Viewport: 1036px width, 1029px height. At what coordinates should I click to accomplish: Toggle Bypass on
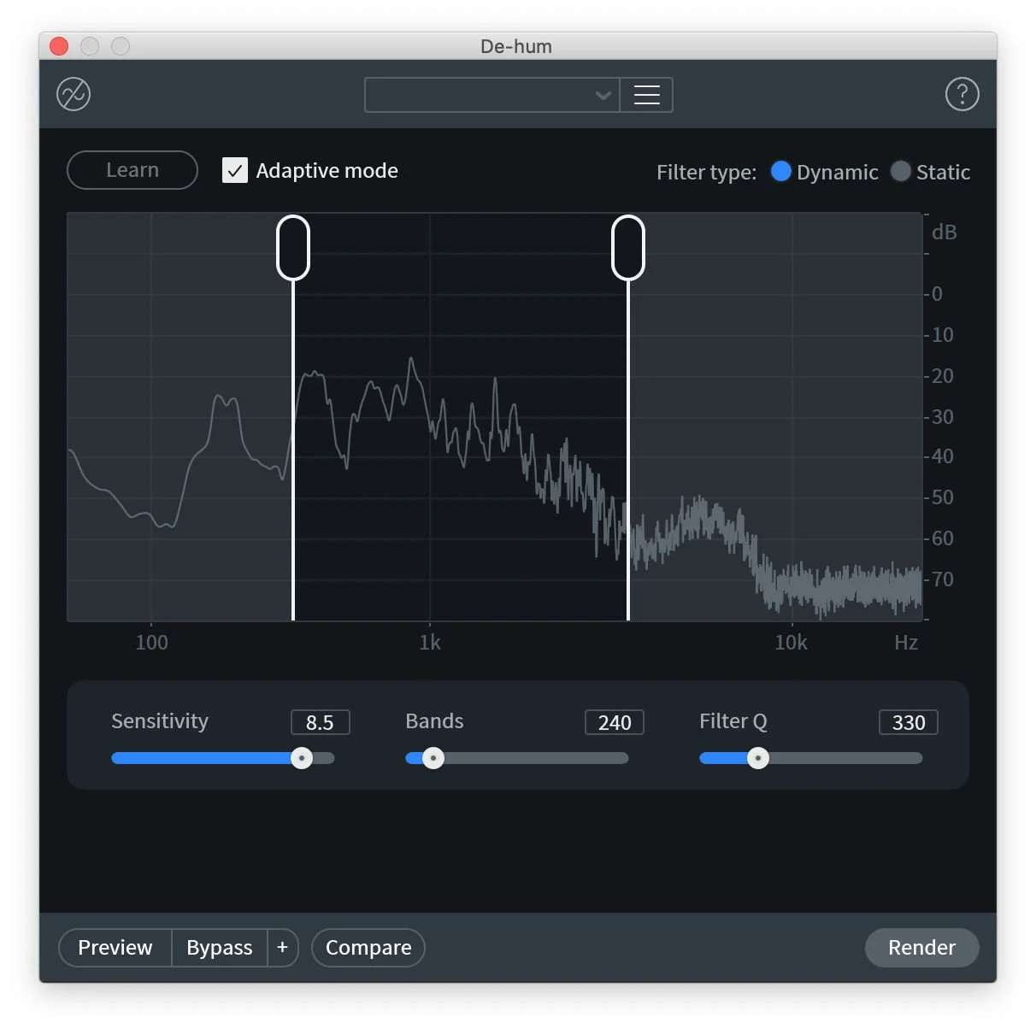[x=219, y=947]
